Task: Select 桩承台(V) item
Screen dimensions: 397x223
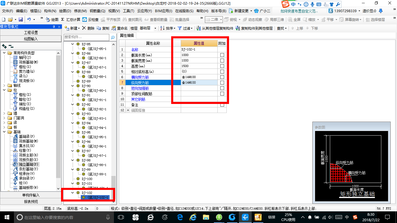Action: click(x=24, y=174)
